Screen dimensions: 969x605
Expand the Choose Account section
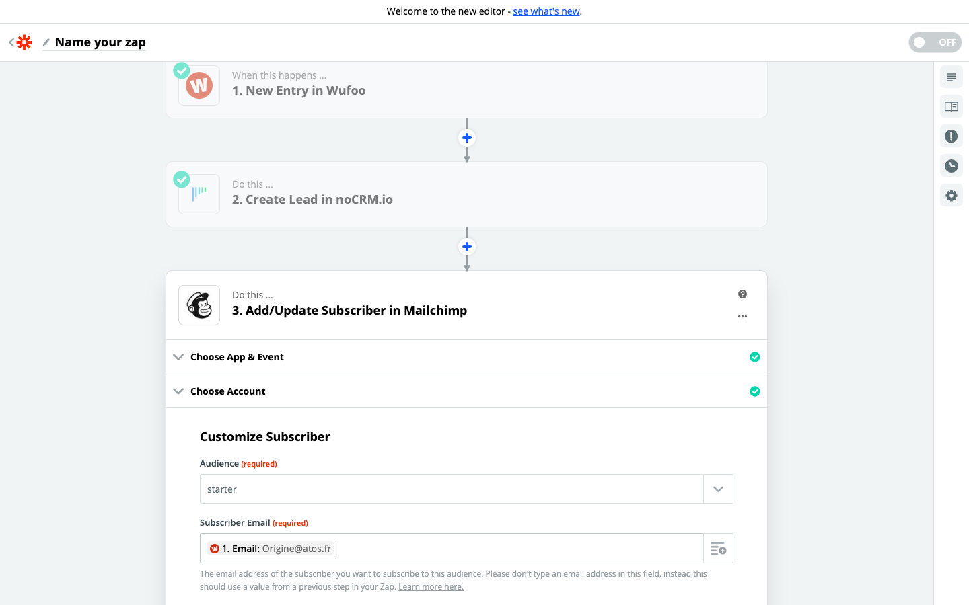(x=227, y=391)
